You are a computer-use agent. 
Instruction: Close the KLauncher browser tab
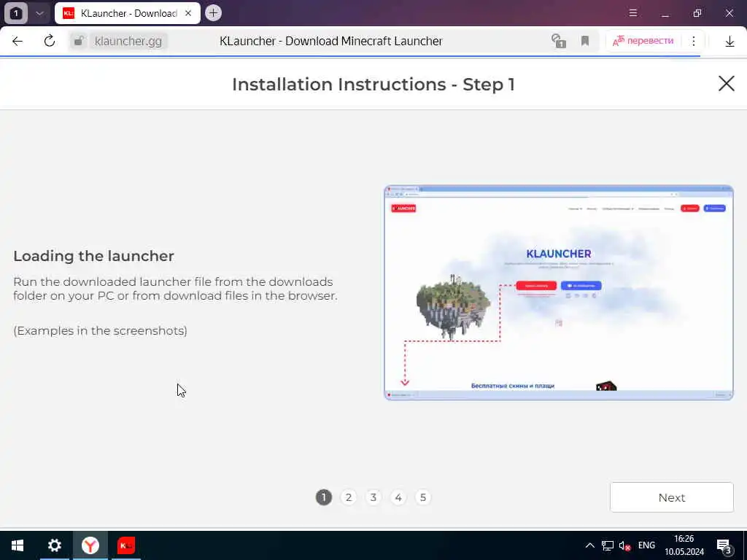188,13
